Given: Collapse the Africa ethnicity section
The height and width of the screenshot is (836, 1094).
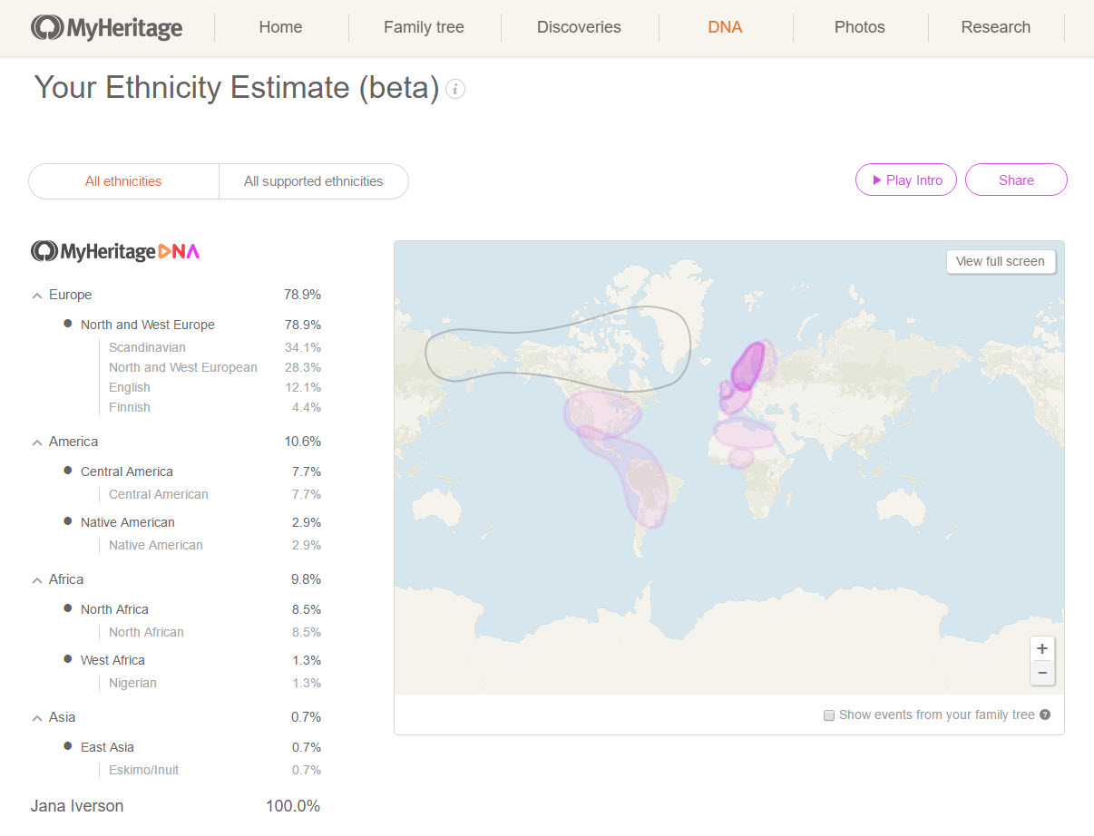Looking at the screenshot, I should point(35,578).
